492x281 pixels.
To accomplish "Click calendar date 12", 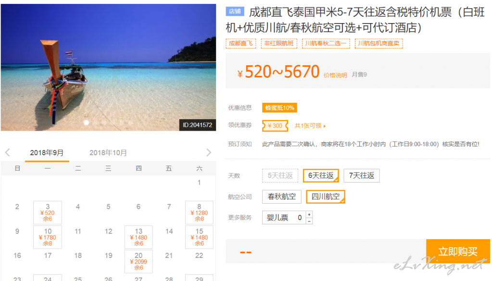I will [x=108, y=231].
